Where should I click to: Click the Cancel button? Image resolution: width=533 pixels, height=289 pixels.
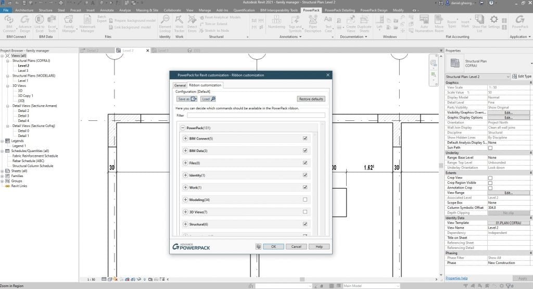(296, 246)
